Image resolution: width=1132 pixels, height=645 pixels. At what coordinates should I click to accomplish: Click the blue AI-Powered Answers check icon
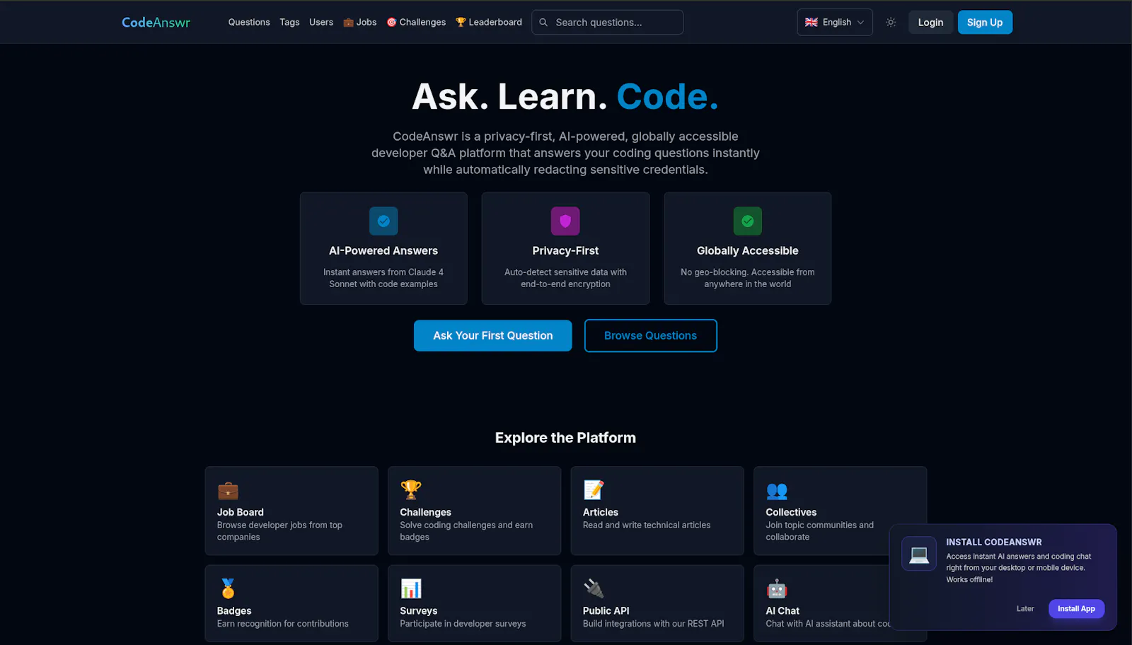point(383,221)
